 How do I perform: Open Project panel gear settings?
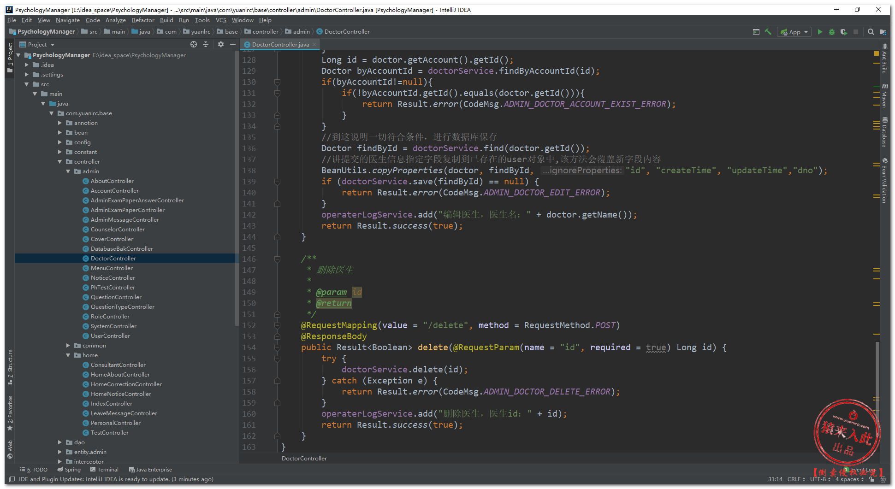(x=220, y=44)
